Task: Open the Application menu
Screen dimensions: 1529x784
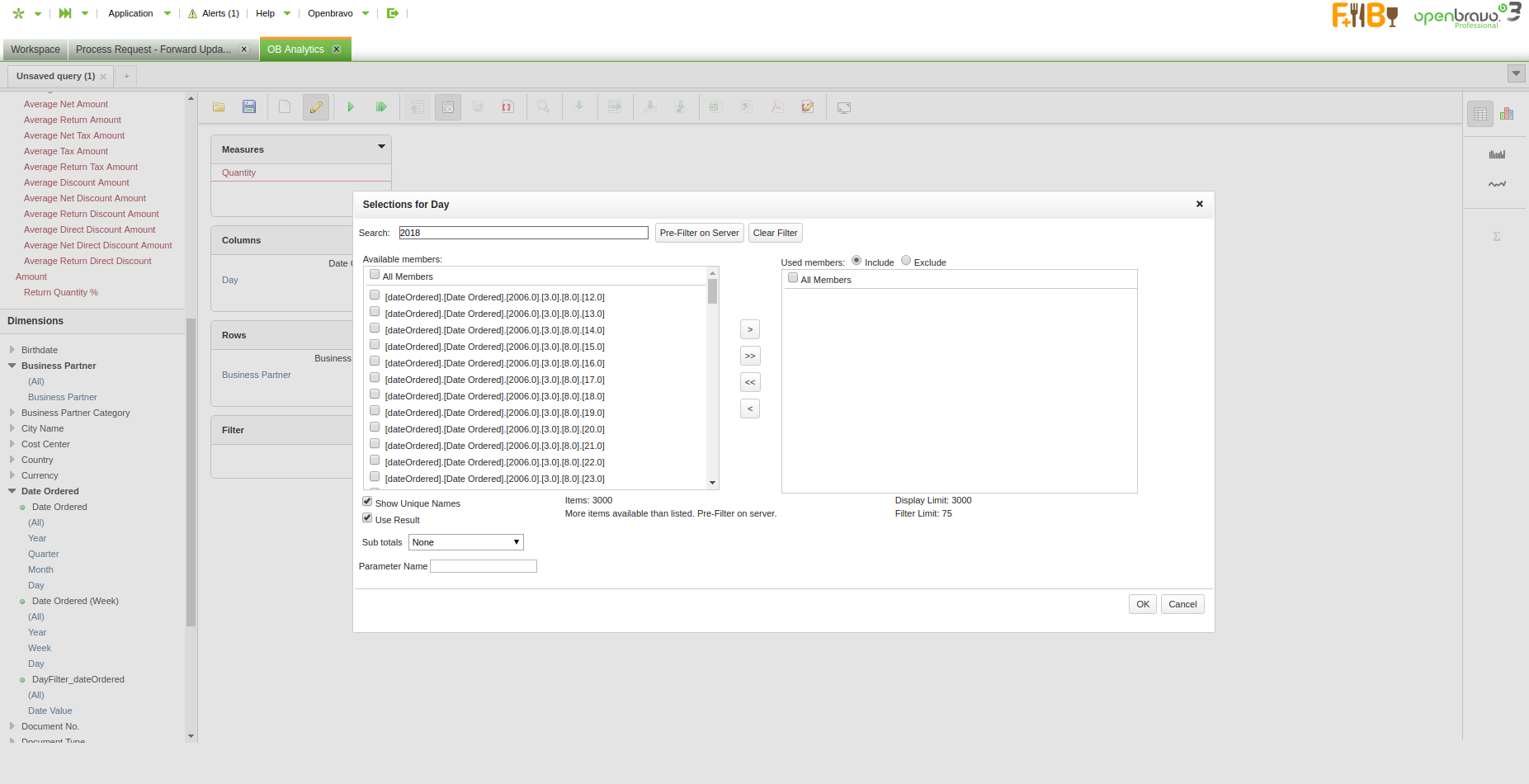Action: point(131,13)
